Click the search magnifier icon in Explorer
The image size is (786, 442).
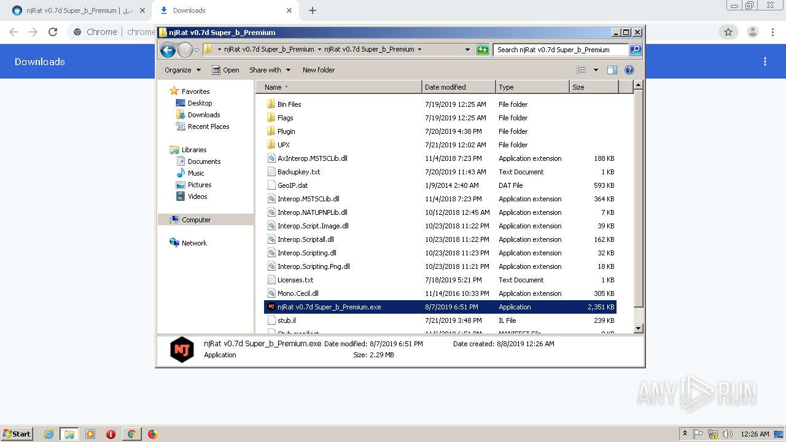tap(636, 50)
